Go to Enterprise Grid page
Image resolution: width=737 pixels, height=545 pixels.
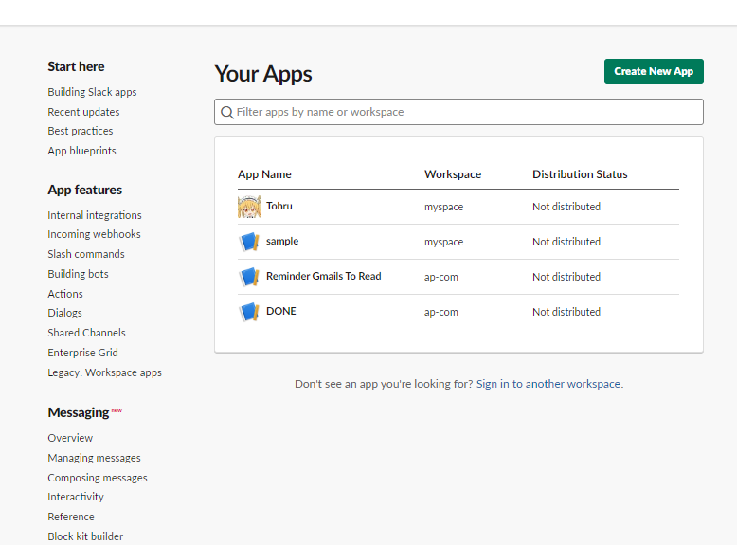82,353
